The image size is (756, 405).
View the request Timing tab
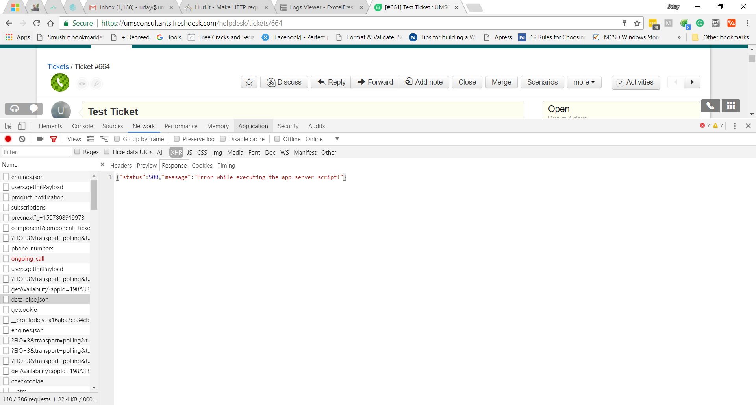[226, 166]
